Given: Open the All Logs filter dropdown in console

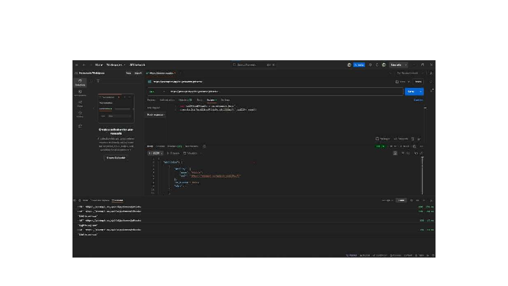Looking at the screenshot, I should coord(387,200).
